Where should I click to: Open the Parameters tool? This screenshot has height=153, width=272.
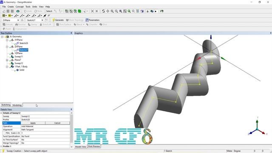(93, 20)
